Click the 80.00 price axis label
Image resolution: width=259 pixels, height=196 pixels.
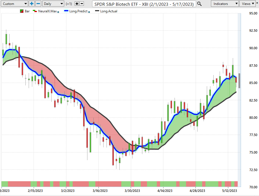(x=253, y=117)
